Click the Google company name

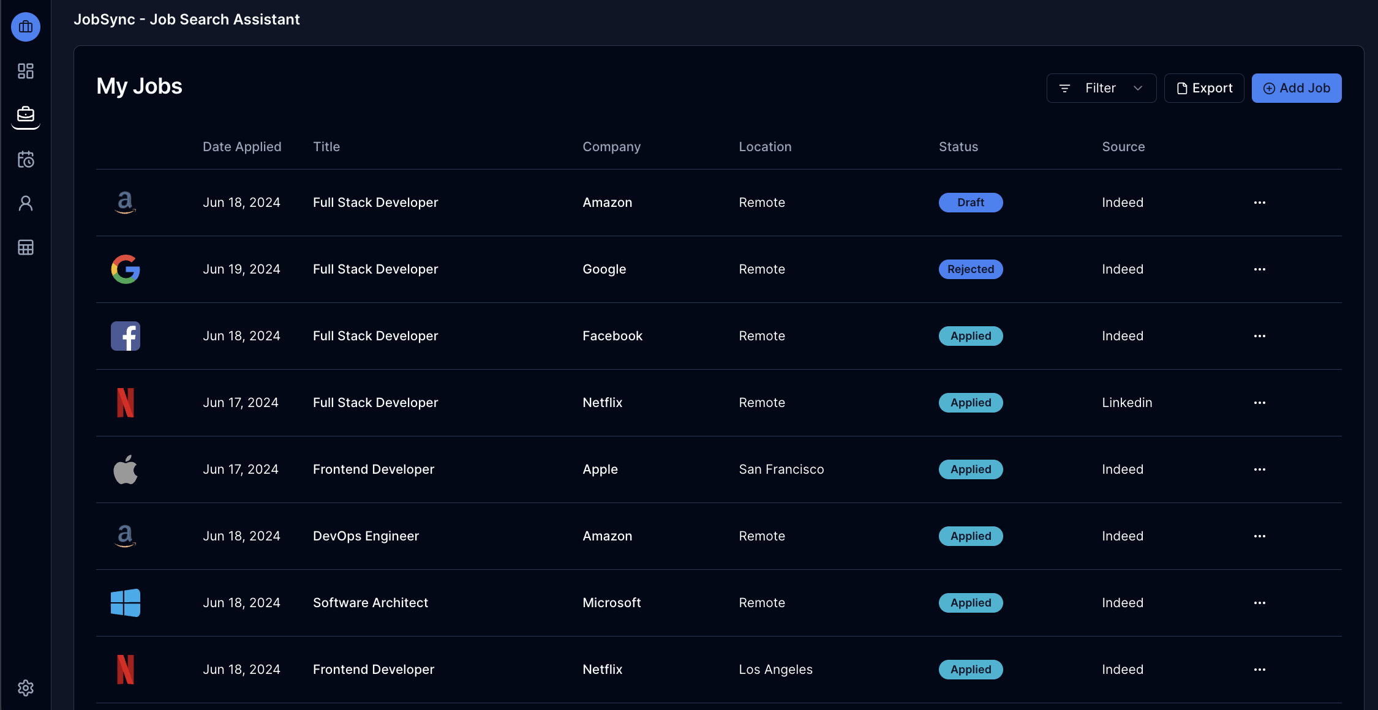point(604,269)
